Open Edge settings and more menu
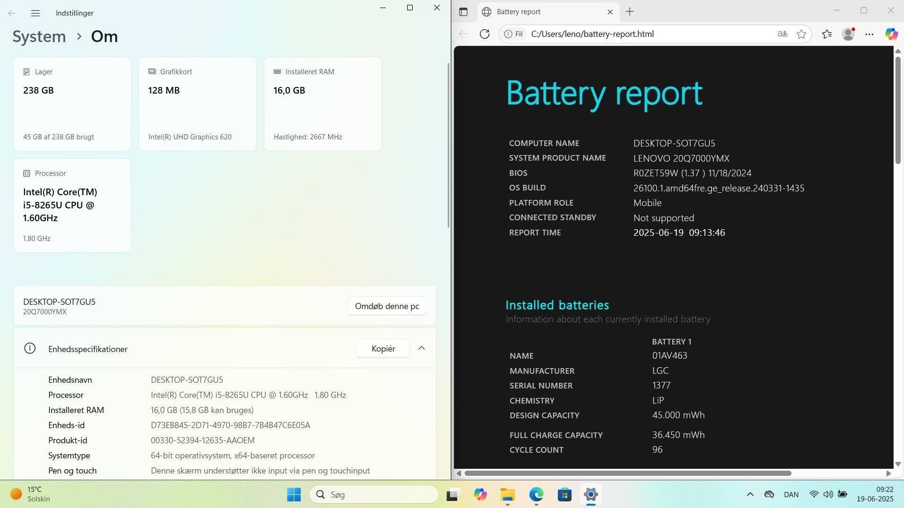 (x=869, y=34)
